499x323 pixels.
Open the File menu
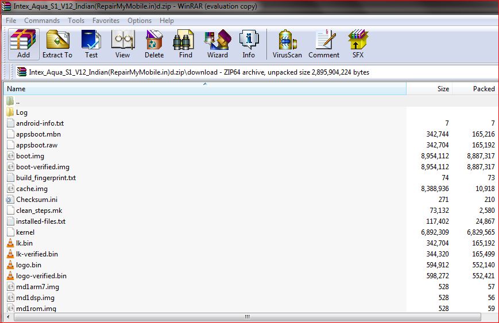(x=11, y=20)
